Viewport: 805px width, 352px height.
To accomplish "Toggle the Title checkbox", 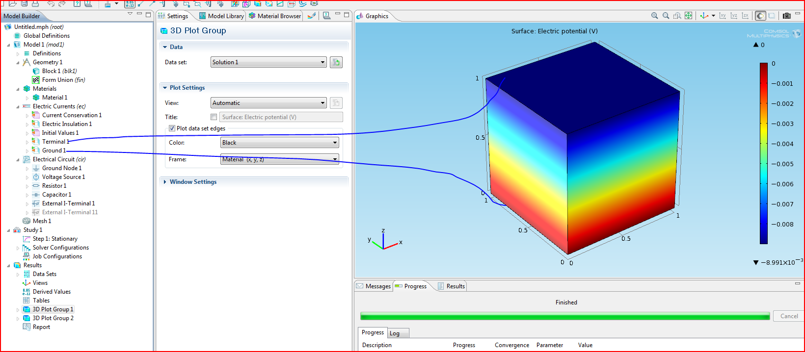I will coord(214,117).
